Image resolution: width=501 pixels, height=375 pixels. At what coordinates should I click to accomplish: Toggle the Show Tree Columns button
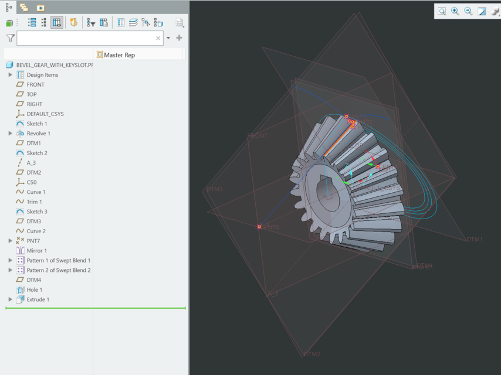[56, 22]
